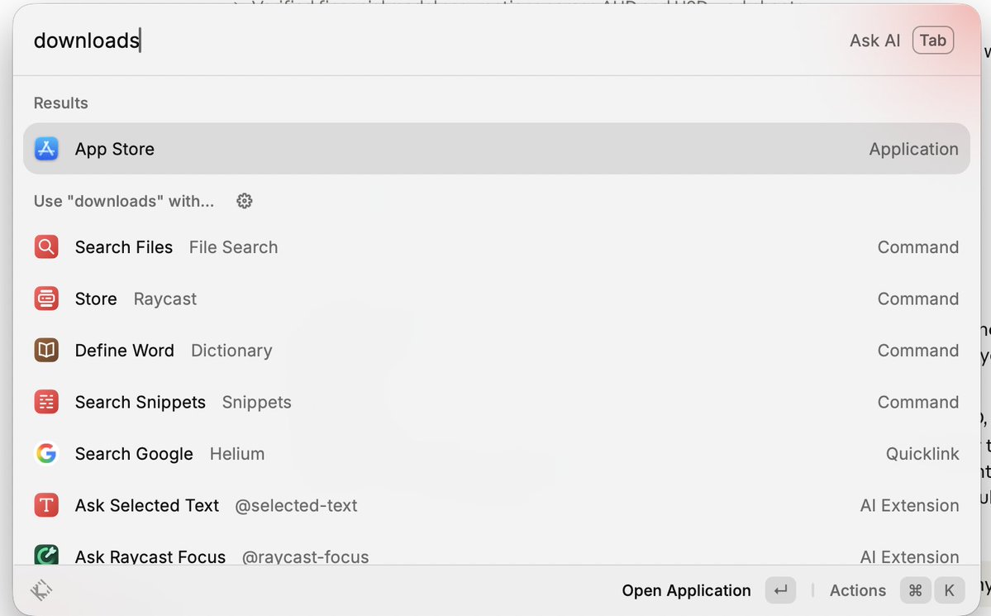Click the Search Google icon

pyautogui.click(x=46, y=453)
